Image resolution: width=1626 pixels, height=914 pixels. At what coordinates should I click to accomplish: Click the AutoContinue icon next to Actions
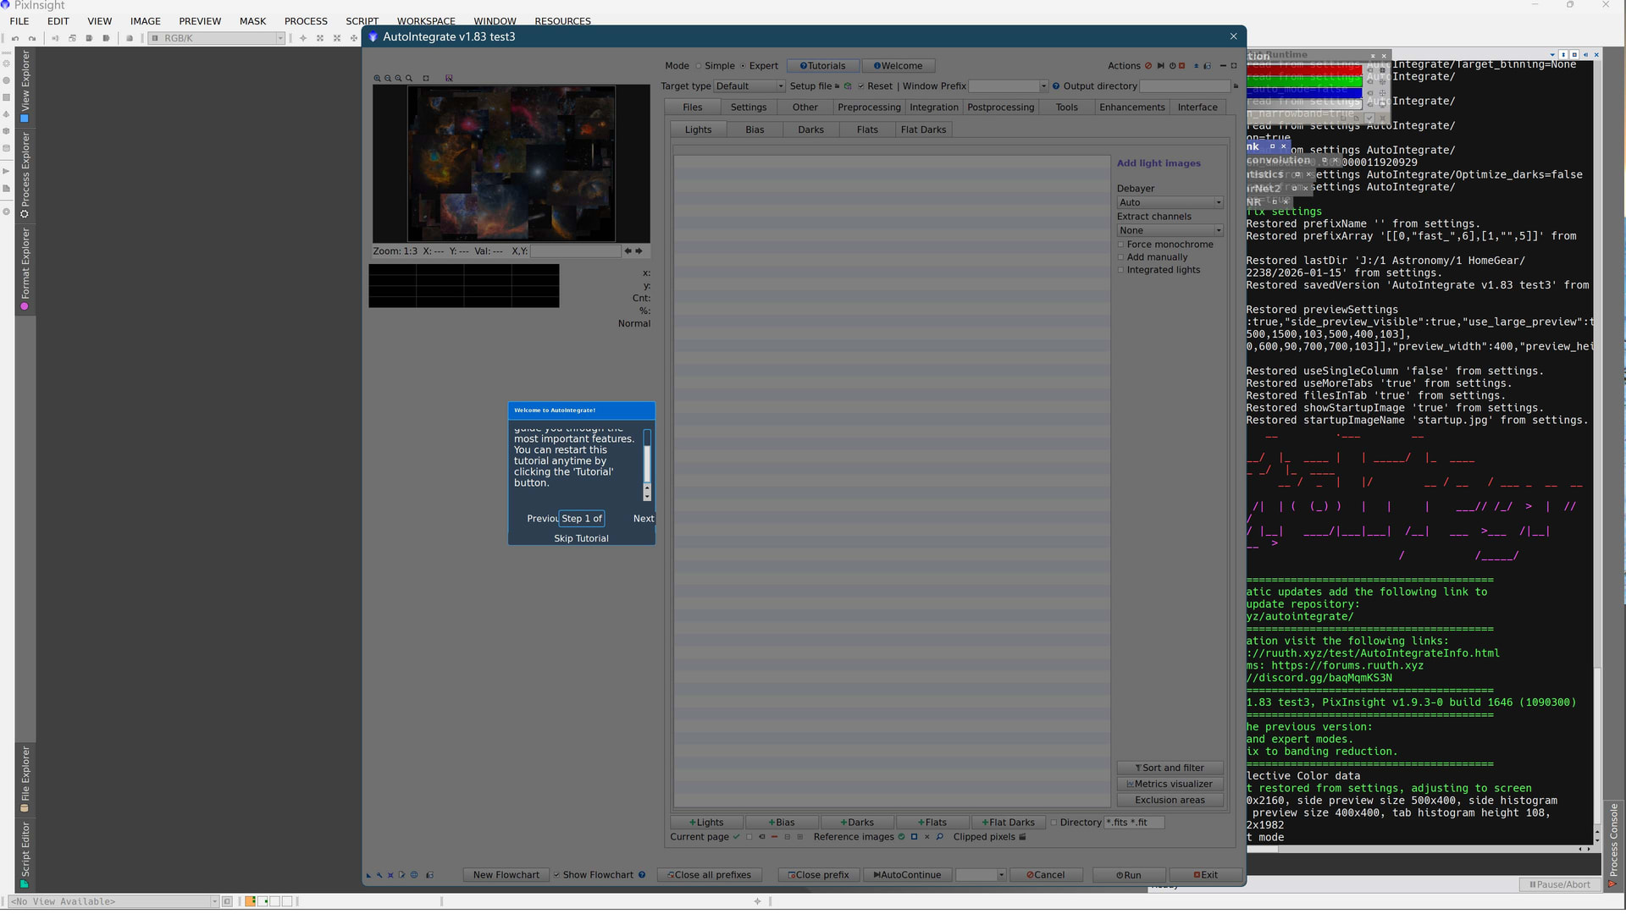1160,66
